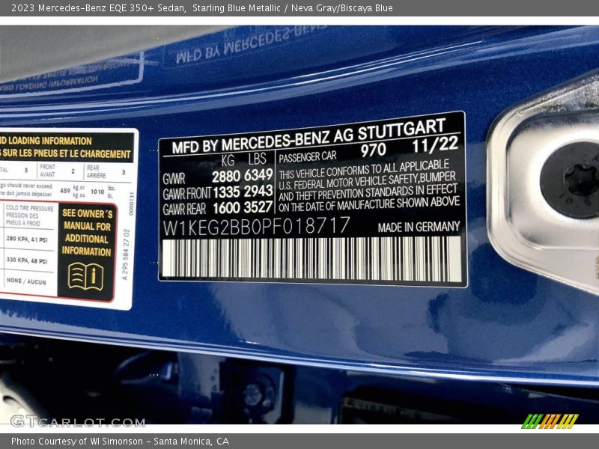Click GAWR rear value 3527
This screenshot has width=599, height=449.
coord(258,207)
